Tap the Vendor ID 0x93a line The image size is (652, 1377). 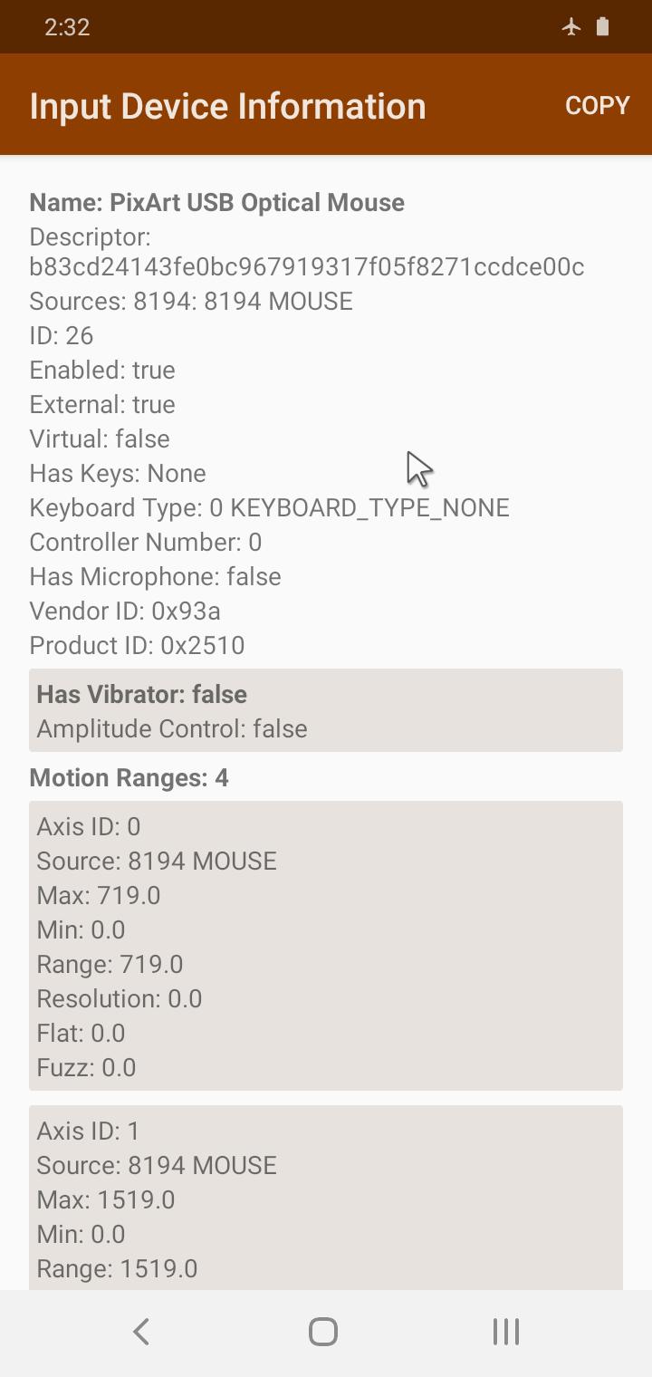point(125,611)
